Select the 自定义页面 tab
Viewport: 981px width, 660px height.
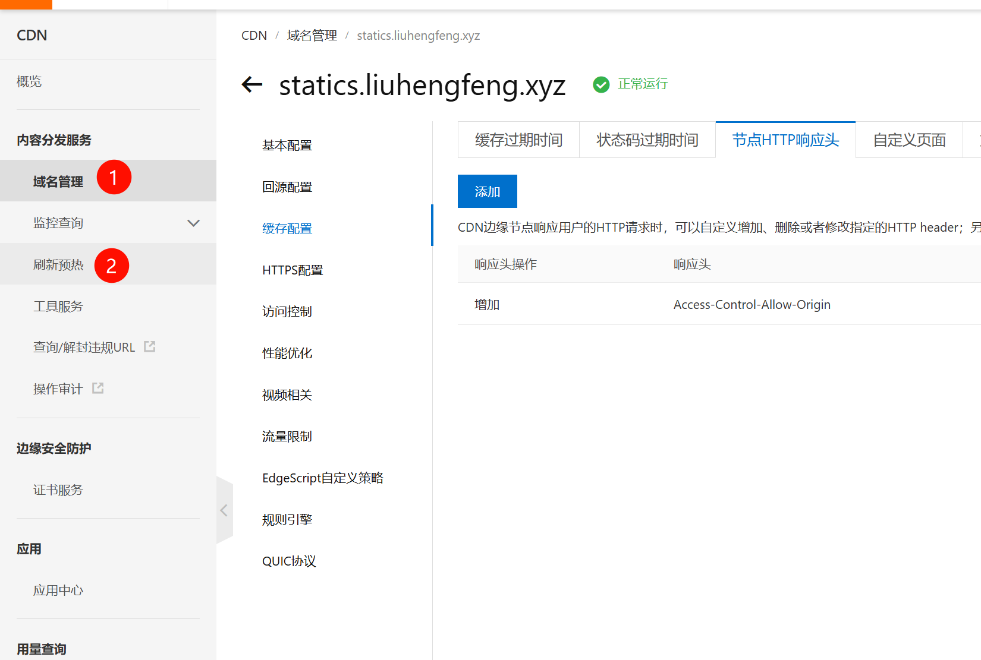click(908, 140)
